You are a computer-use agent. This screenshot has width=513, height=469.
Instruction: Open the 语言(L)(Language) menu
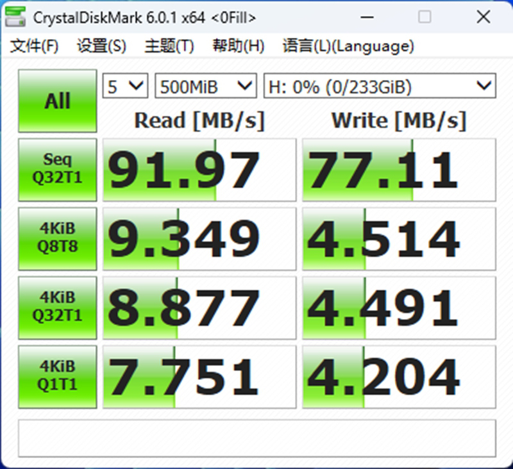coord(348,46)
